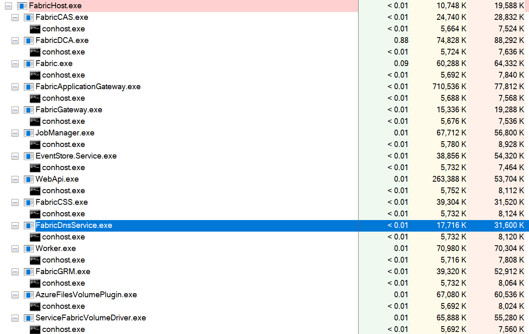Select the FabricGRM.exe process name

[63, 272]
